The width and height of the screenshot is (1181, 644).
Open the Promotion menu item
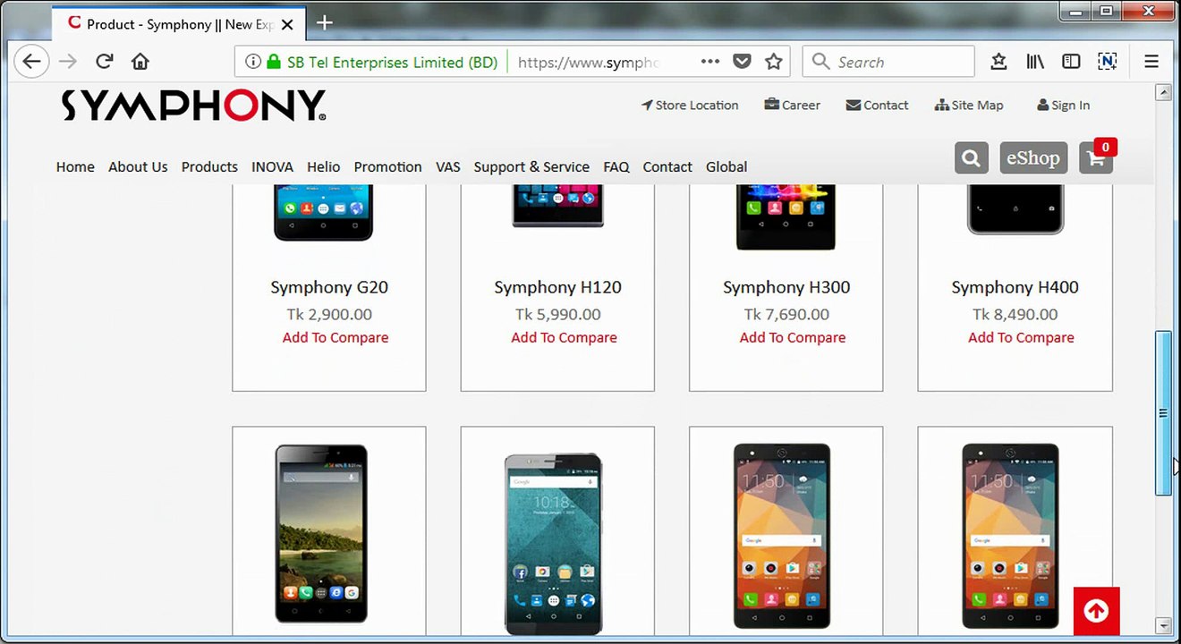tap(387, 167)
